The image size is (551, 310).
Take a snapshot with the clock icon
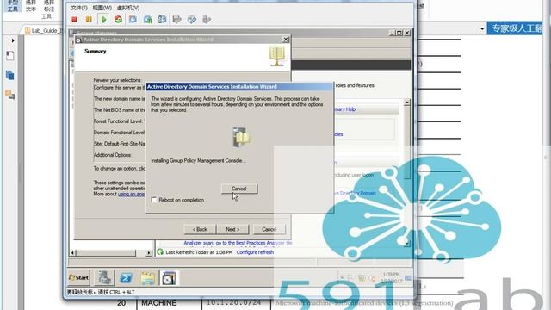tap(133, 19)
